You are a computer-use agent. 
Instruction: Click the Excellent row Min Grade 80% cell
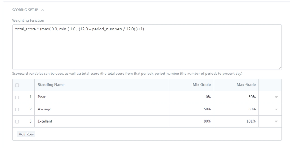[x=191, y=121]
